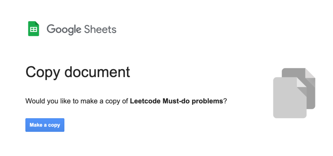This screenshot has height=156, width=333.
Task: Click the word document in the heading
Action: (x=97, y=72)
